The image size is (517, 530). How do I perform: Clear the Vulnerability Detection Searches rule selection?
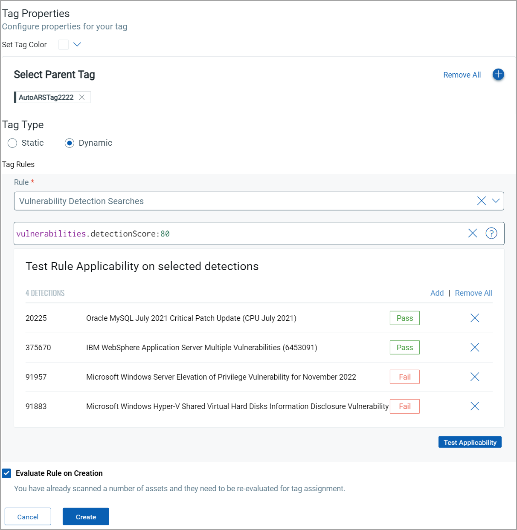(481, 201)
